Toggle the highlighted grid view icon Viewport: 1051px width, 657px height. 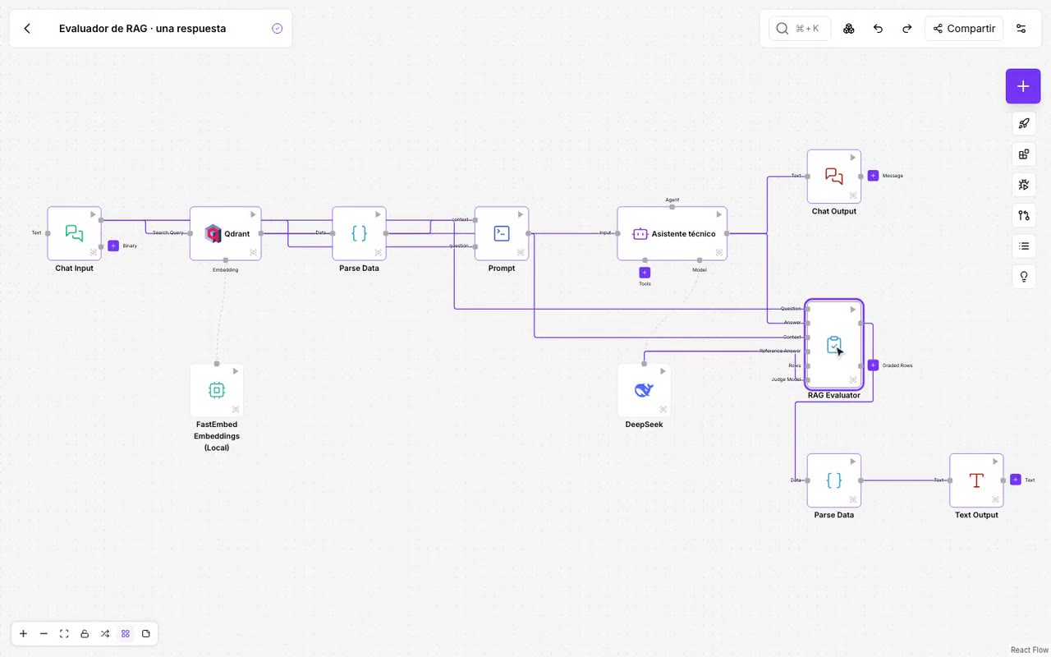pyautogui.click(x=126, y=634)
